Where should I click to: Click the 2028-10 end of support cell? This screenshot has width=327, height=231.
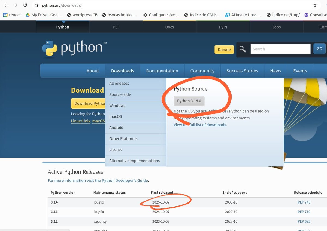point(231,221)
